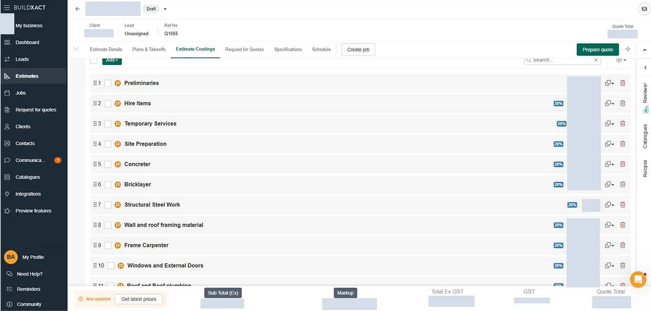Image resolution: width=651 pixels, height=311 pixels.
Task: Check the Structural Steel Work checkbox
Action: (x=108, y=205)
